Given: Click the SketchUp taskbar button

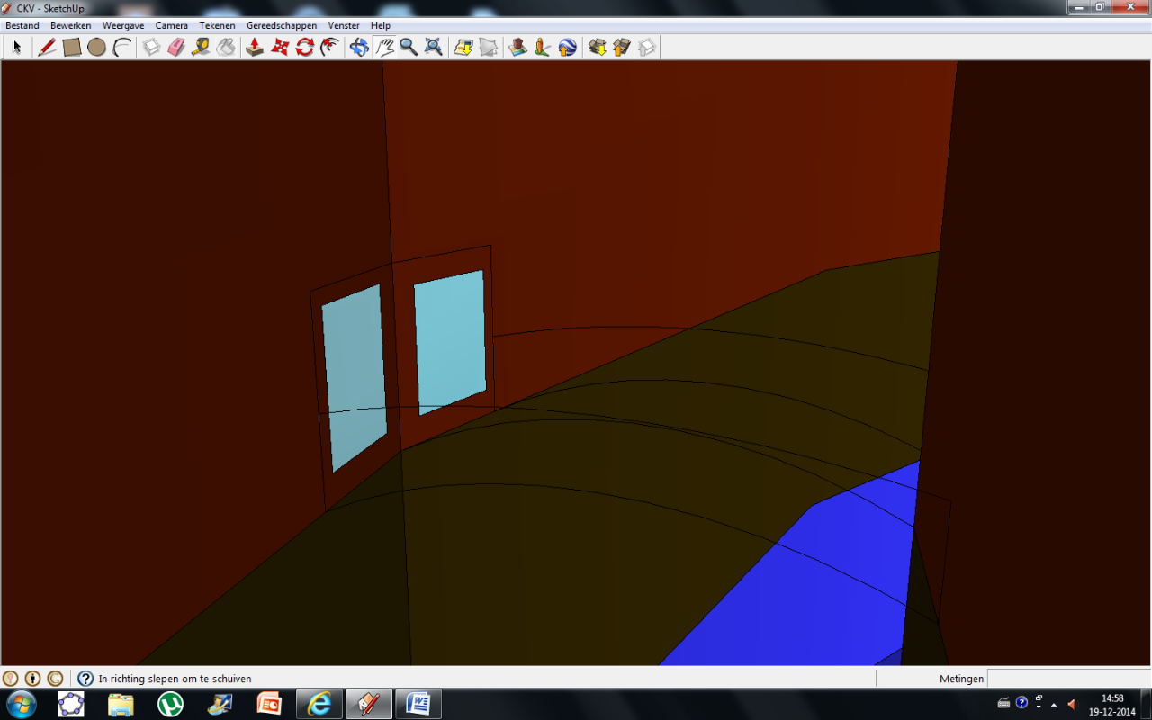Looking at the screenshot, I should click(369, 704).
